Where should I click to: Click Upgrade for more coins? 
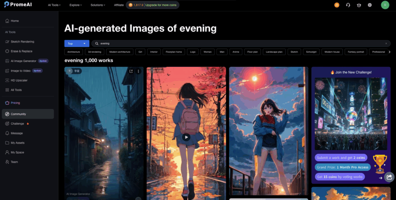tap(161, 5)
